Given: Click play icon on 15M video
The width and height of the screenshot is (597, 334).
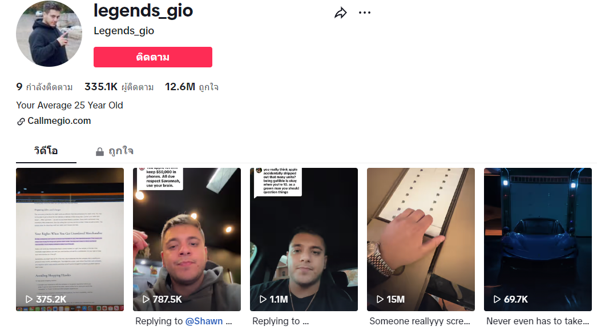Looking at the screenshot, I should [x=380, y=299].
